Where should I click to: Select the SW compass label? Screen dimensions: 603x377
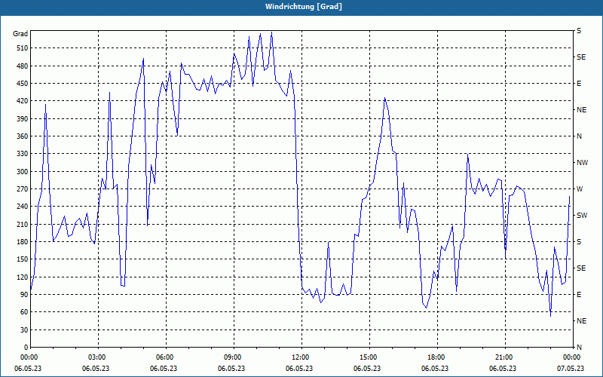coord(582,216)
